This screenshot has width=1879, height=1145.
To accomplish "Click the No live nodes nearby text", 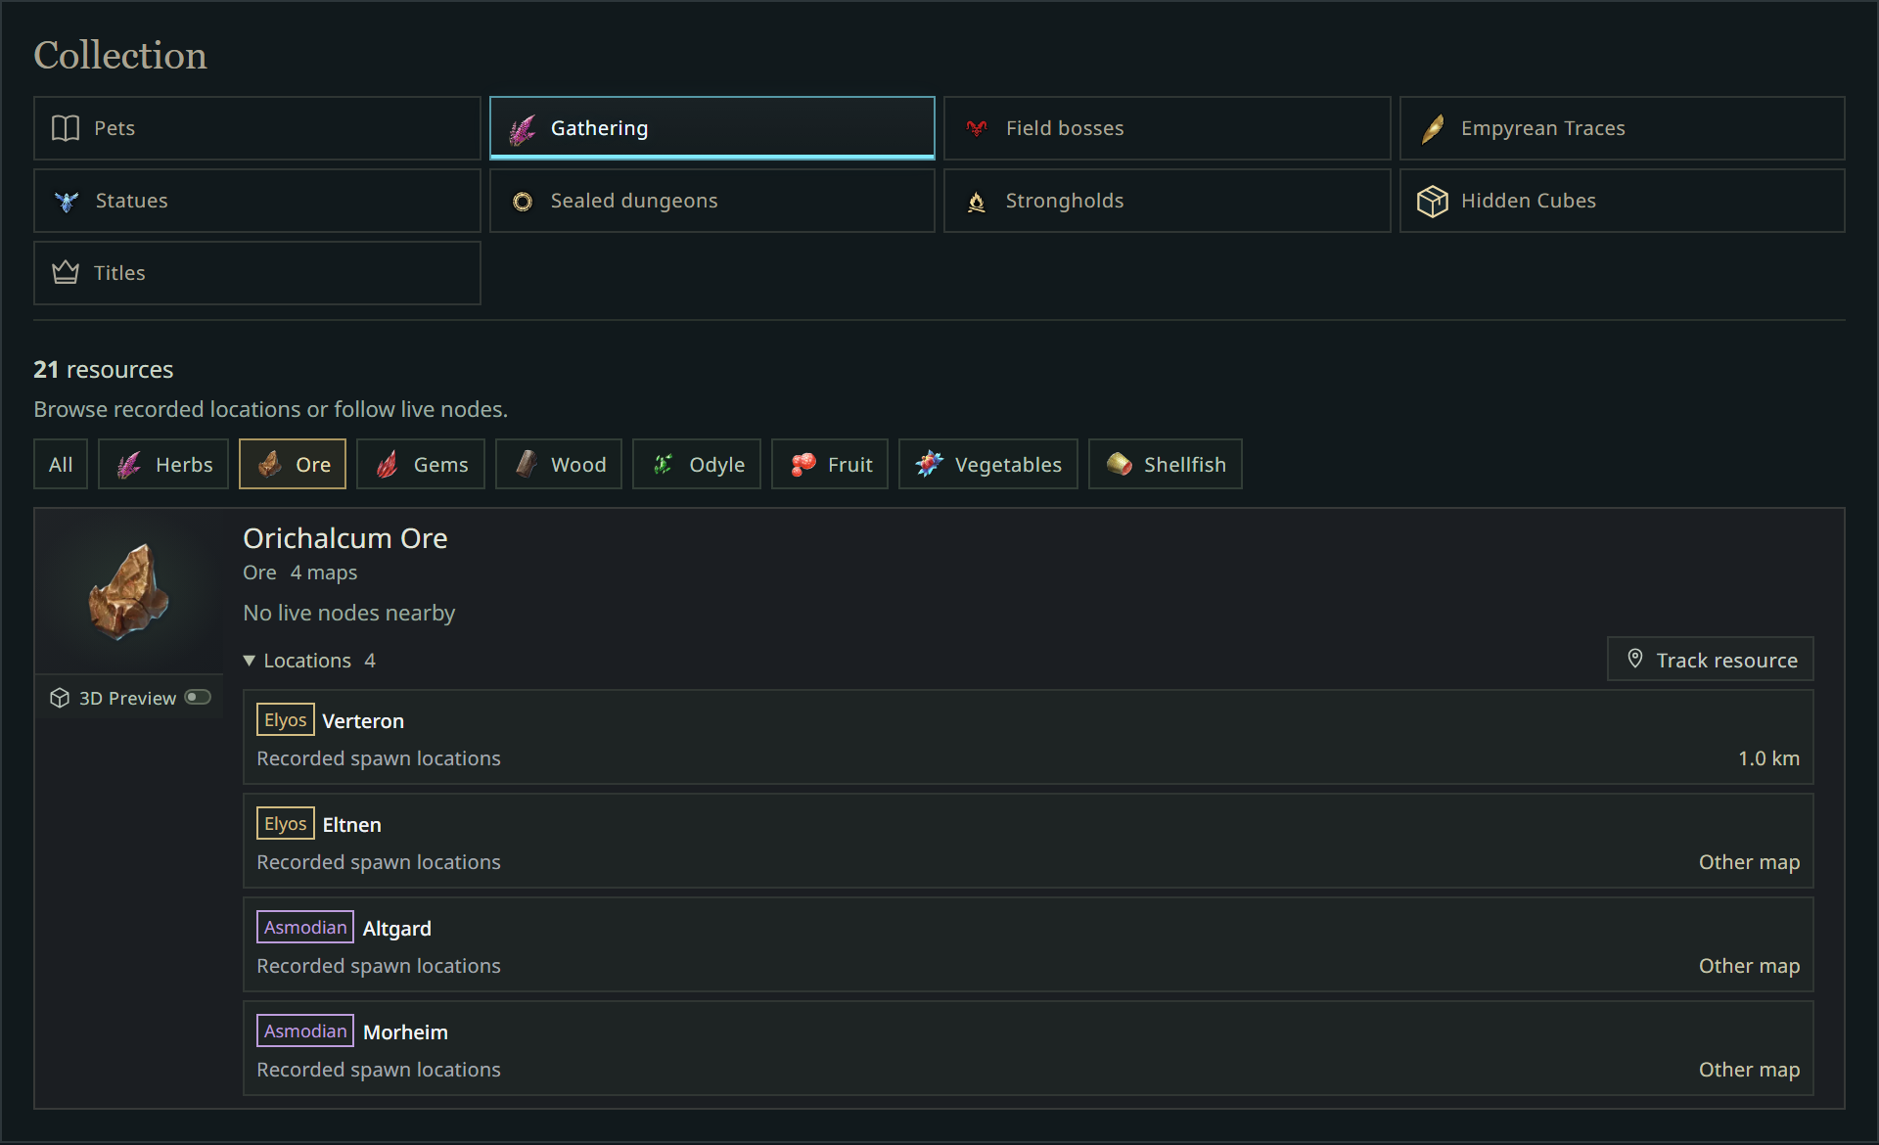I will click(348, 613).
